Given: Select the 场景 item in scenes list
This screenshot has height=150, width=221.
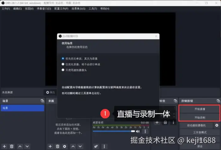Looking at the screenshot, I should pos(22,108).
